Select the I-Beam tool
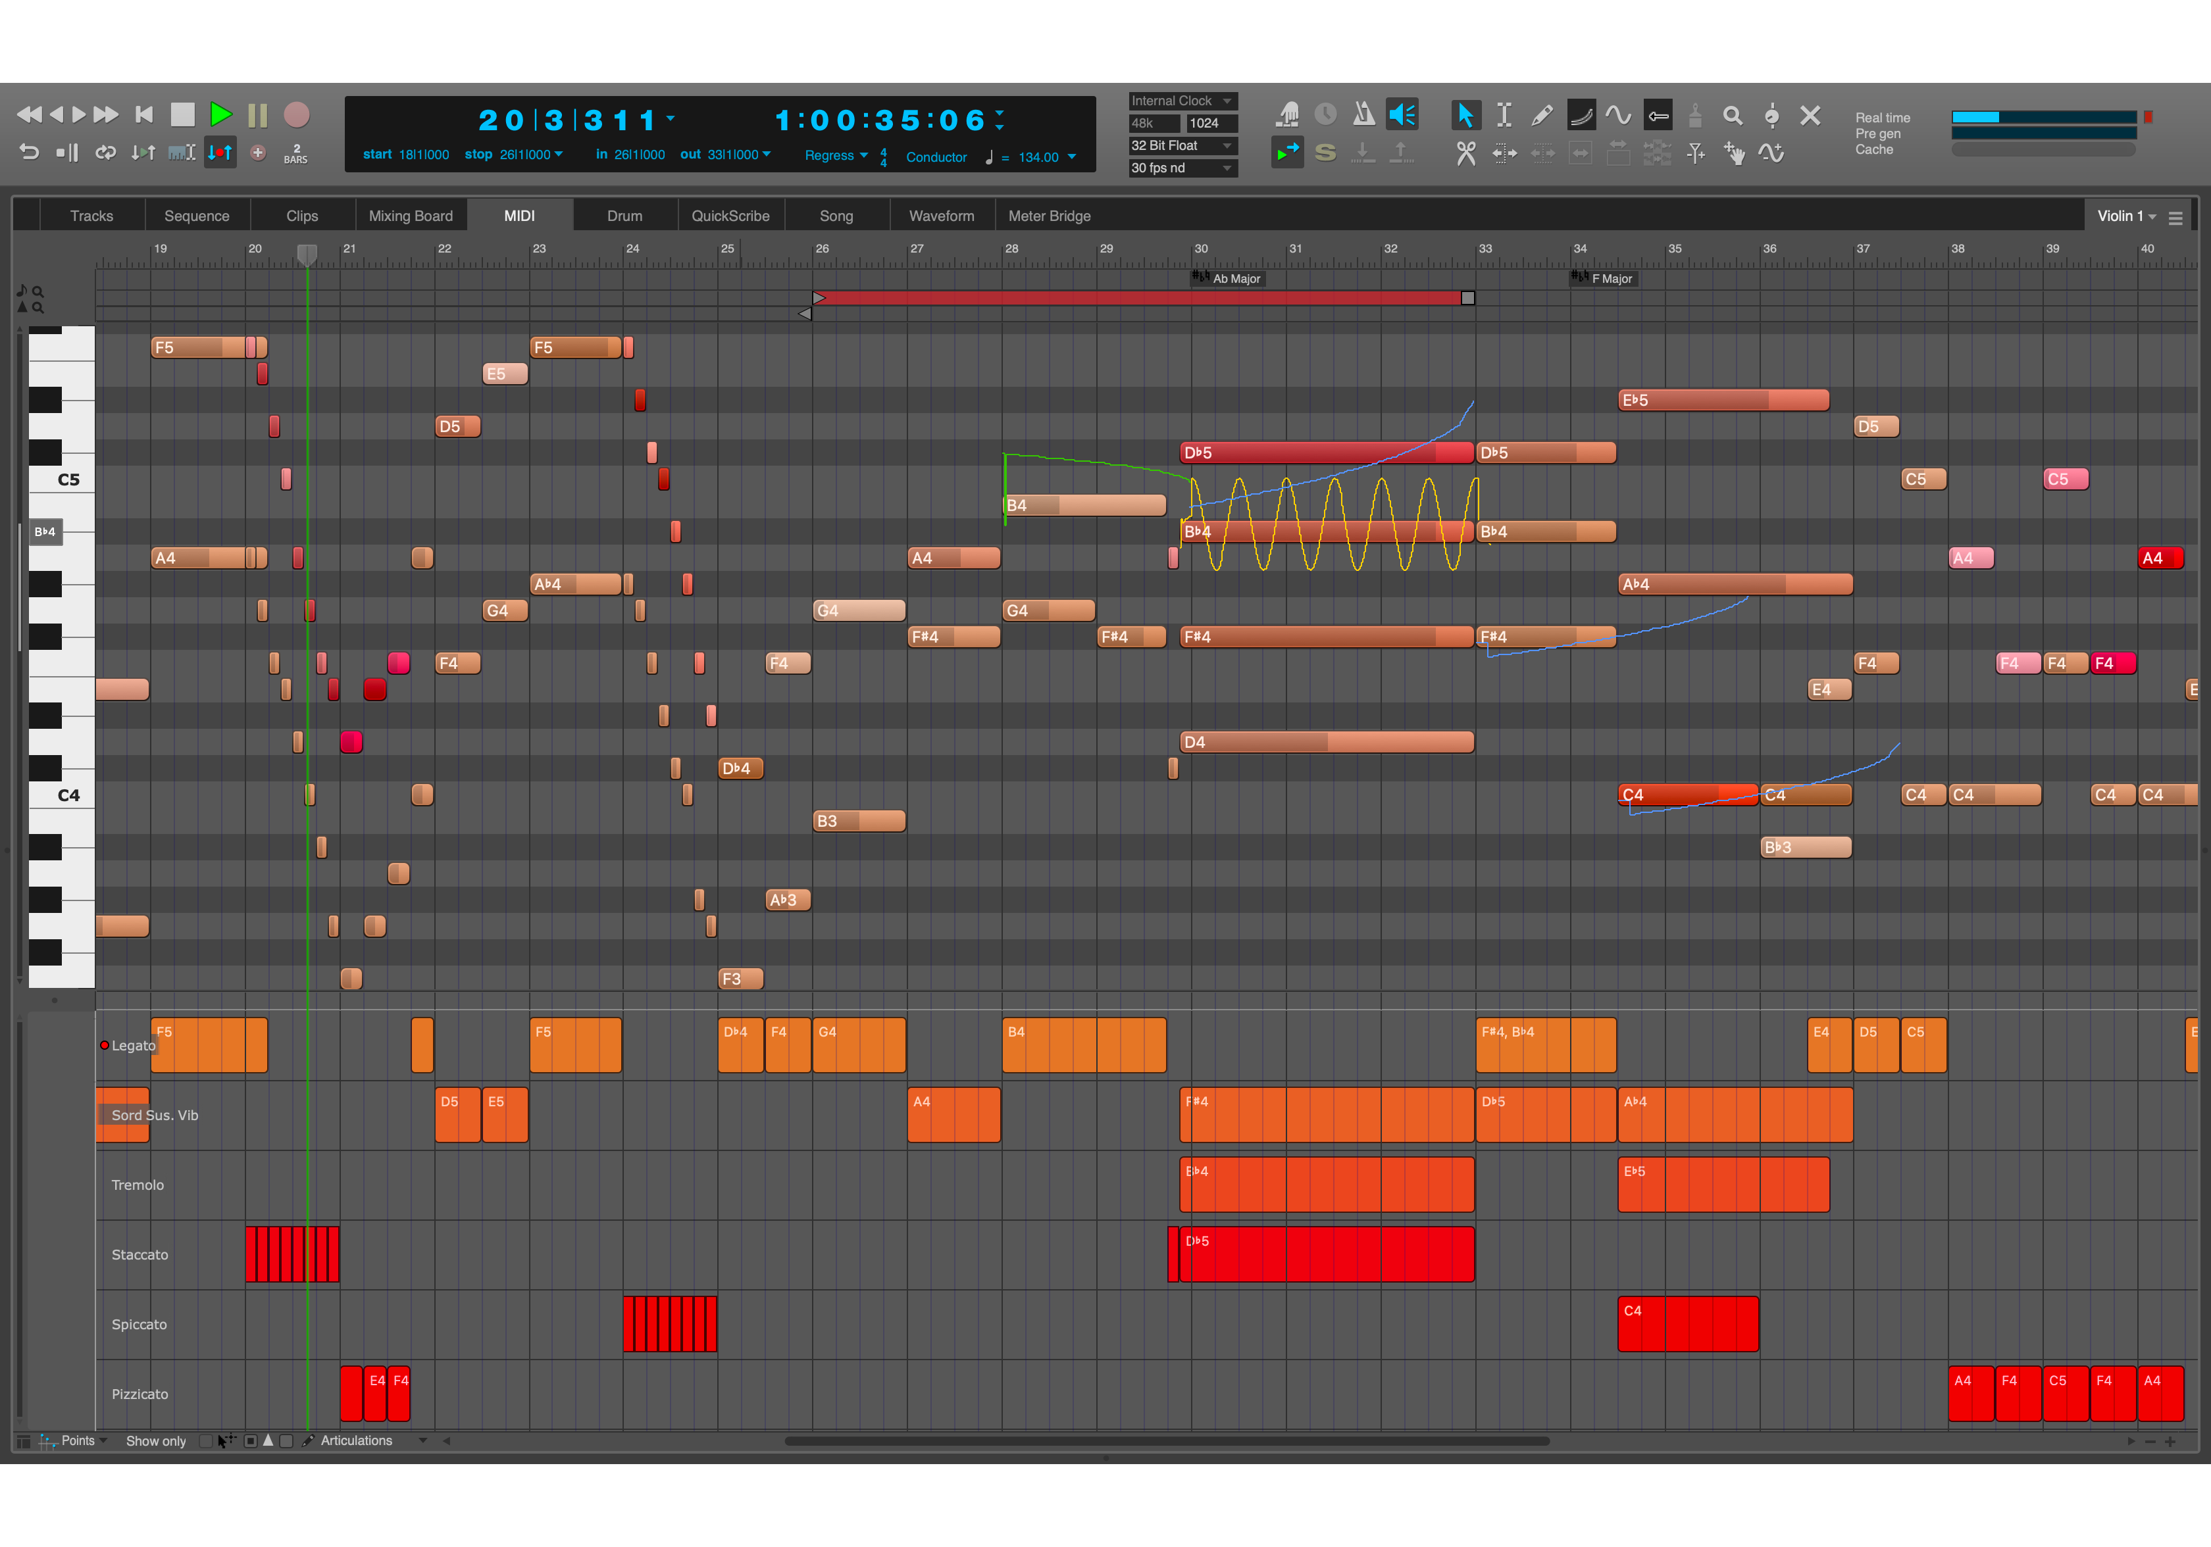Image resolution: width=2211 pixels, height=1547 pixels. 1504,114
